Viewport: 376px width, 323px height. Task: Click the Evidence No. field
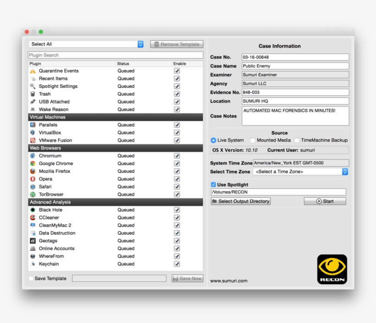coord(295,92)
